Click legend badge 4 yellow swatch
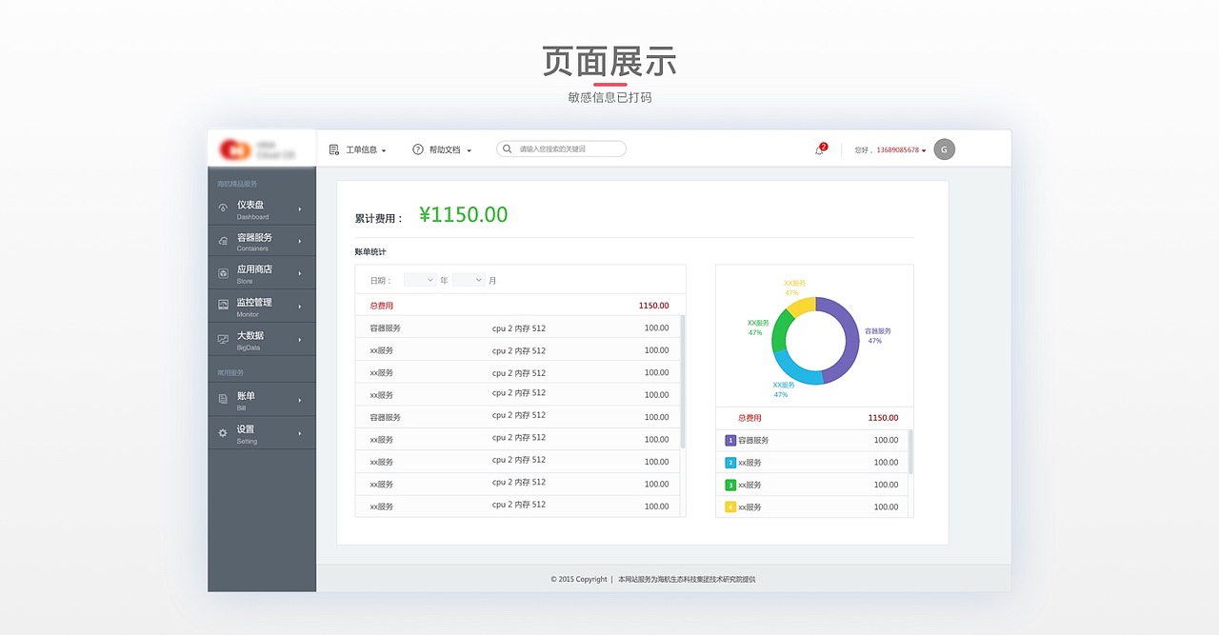This screenshot has width=1219, height=635. [730, 507]
